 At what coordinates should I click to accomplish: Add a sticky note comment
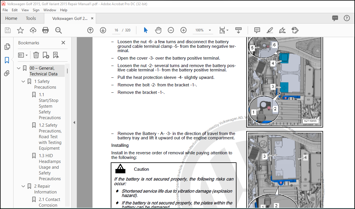point(257,30)
